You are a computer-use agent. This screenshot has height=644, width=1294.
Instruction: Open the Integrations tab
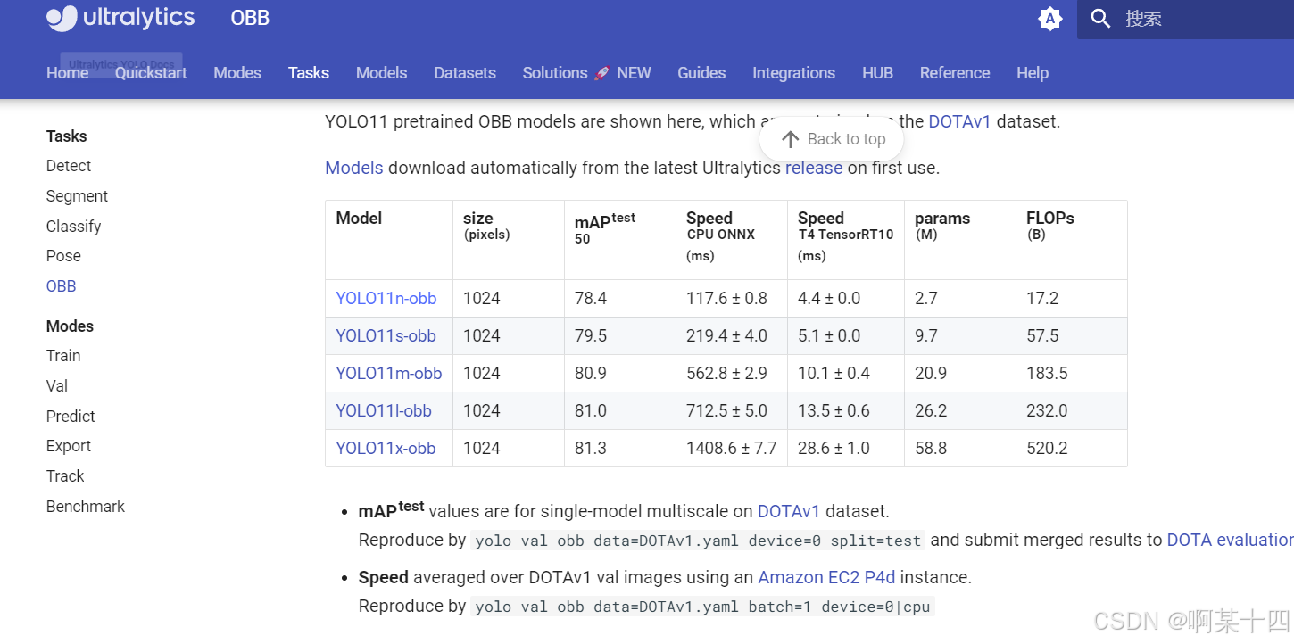pos(793,73)
